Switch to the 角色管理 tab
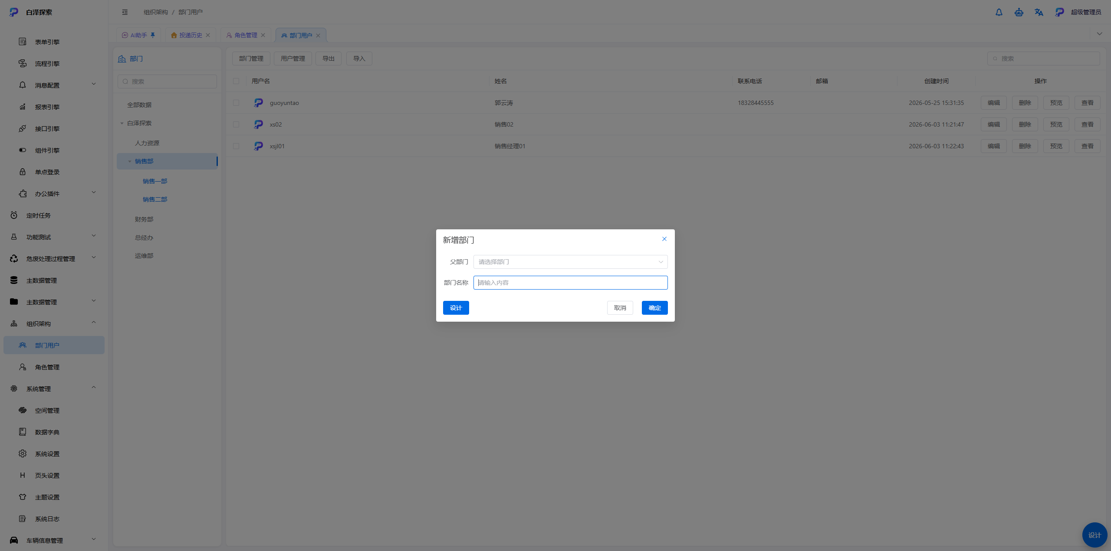The height and width of the screenshot is (551, 1111). pos(246,35)
